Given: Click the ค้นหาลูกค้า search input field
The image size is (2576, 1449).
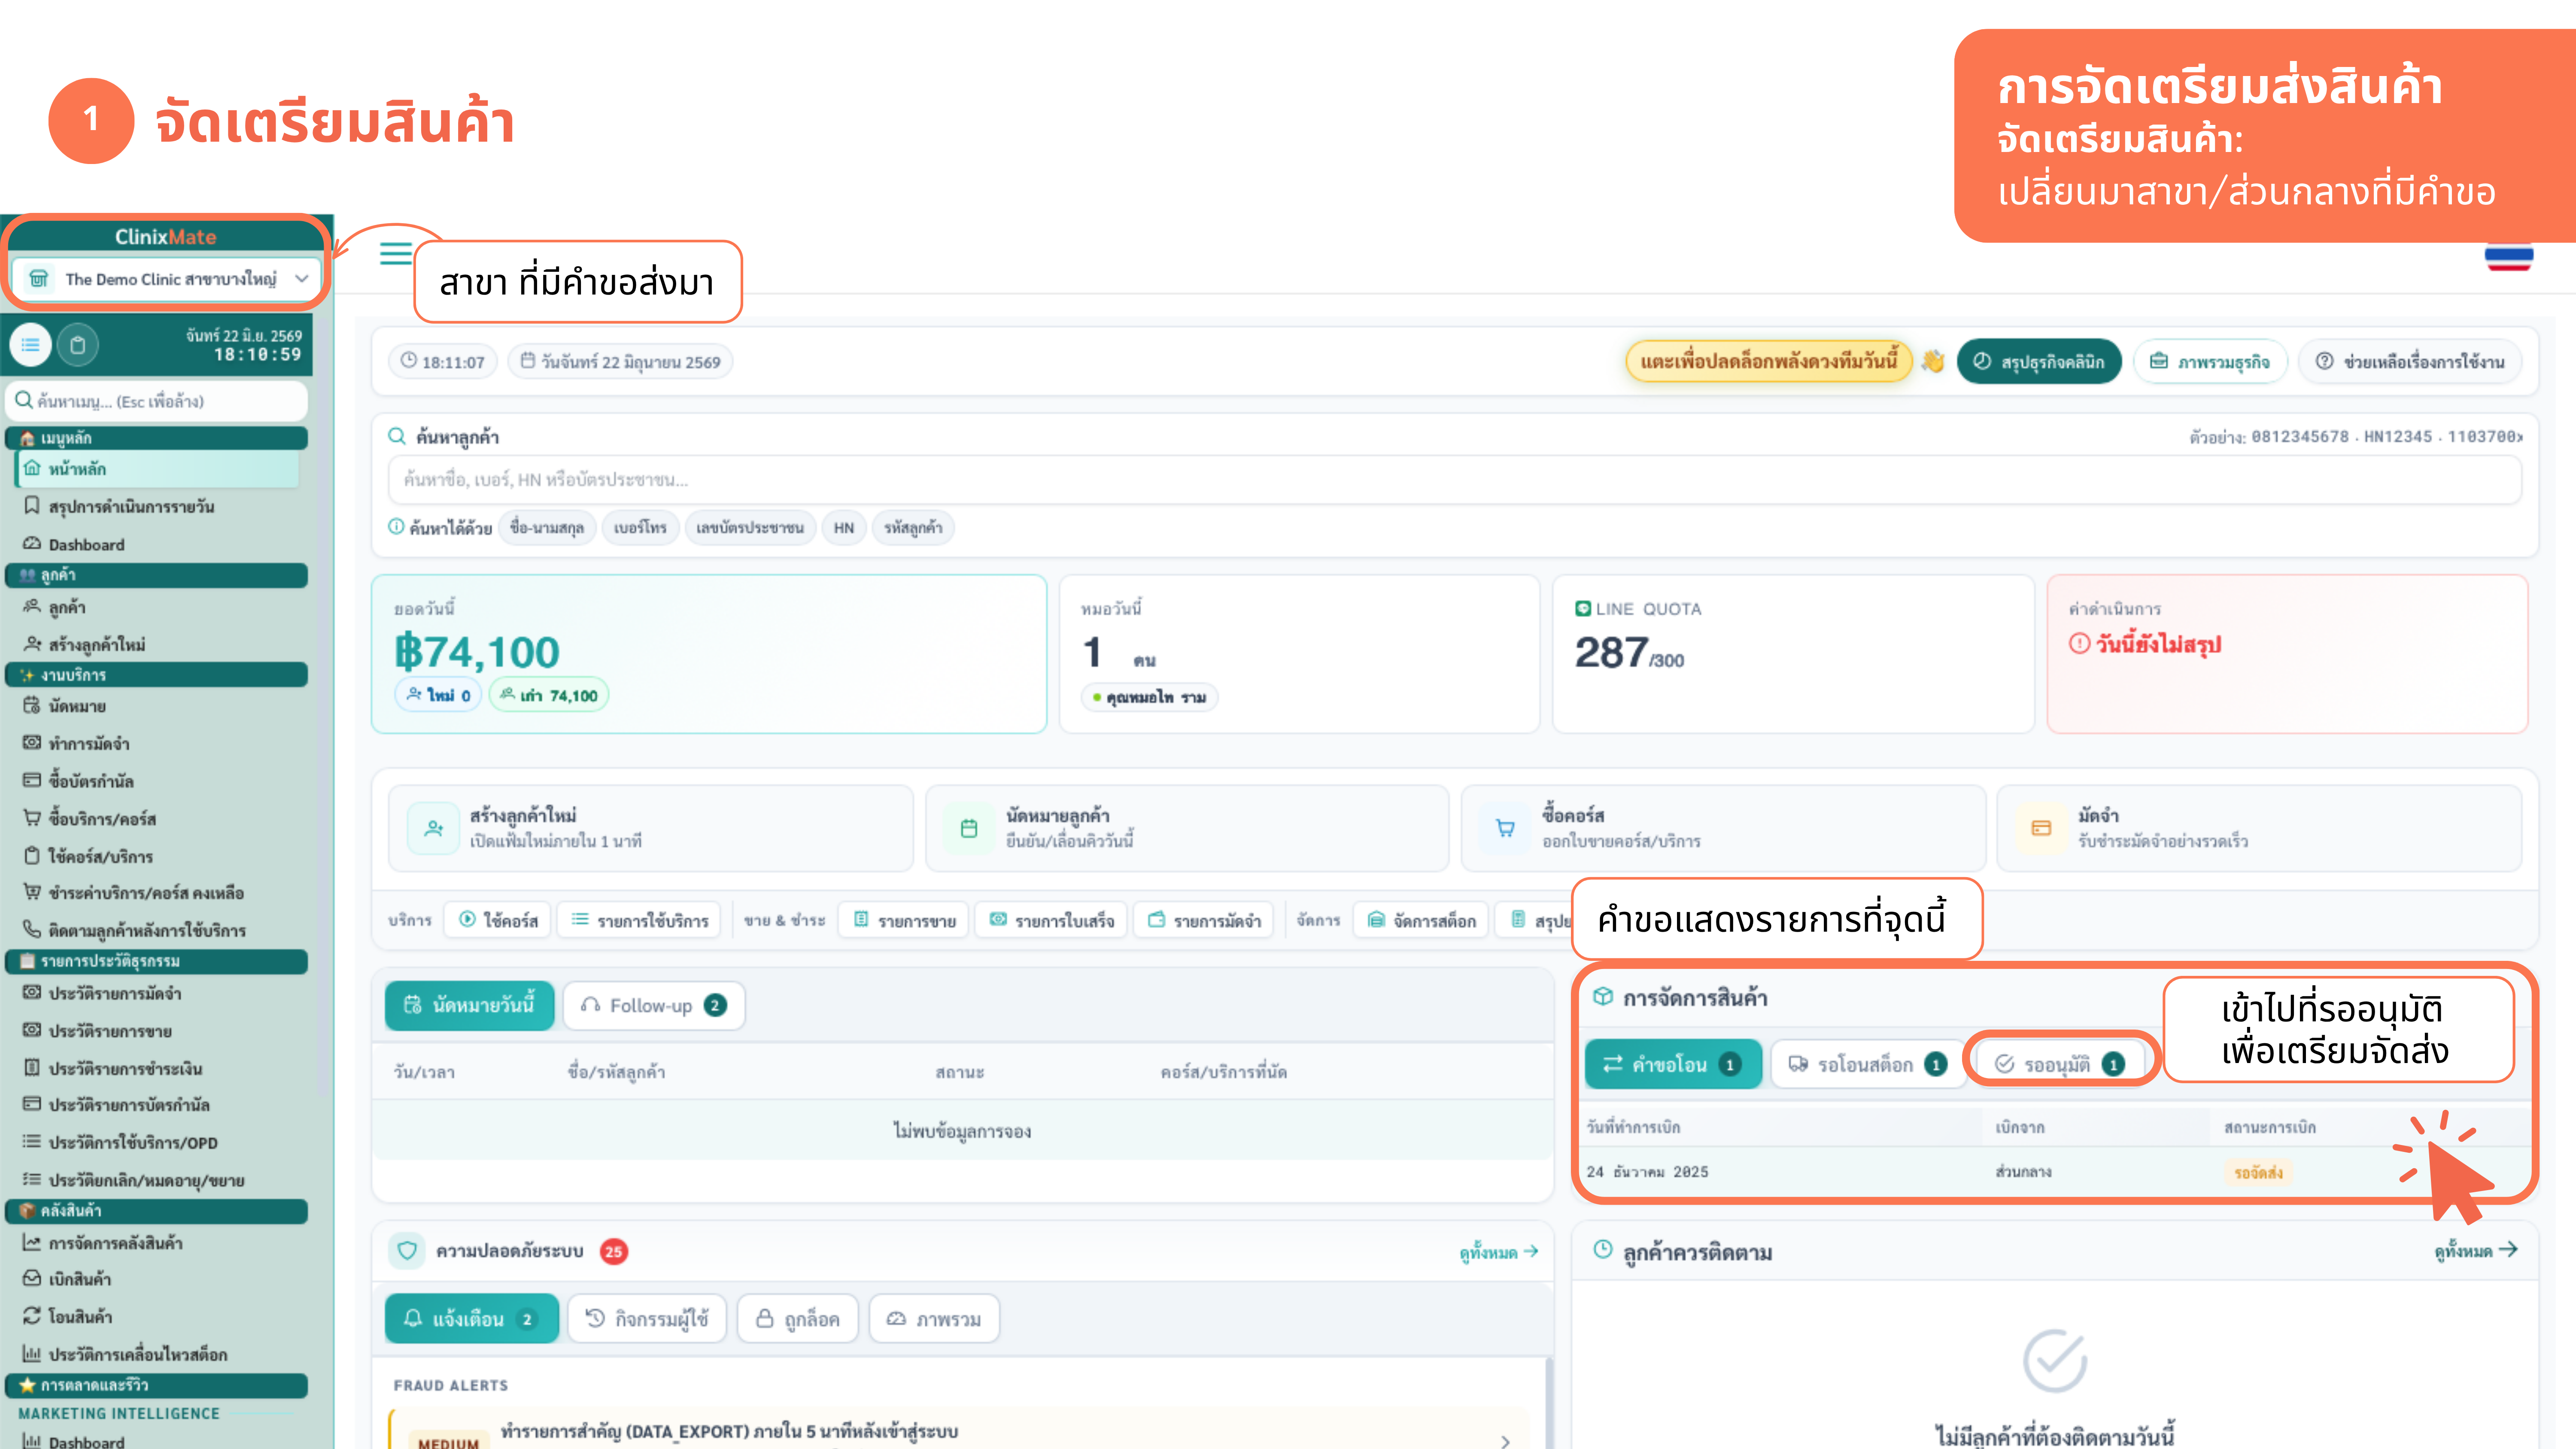Looking at the screenshot, I should [1455, 480].
